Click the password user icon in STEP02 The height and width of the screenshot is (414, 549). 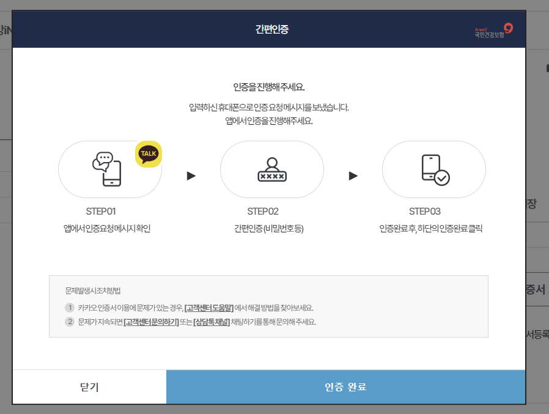272,169
